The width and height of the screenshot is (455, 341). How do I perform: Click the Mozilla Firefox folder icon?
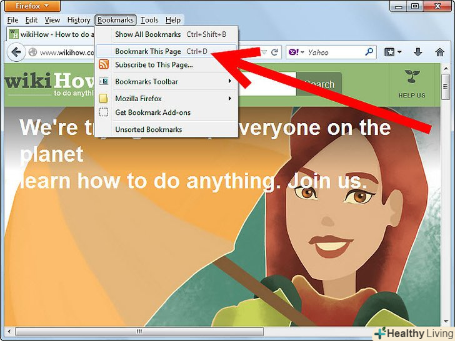coord(104,99)
